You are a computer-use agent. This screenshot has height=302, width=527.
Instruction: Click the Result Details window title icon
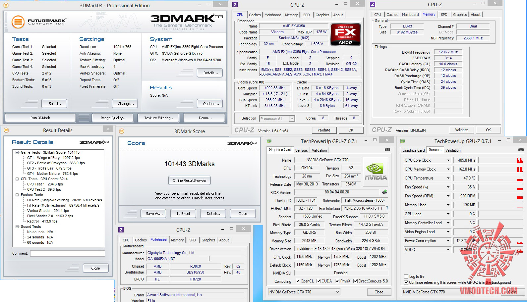point(6,130)
